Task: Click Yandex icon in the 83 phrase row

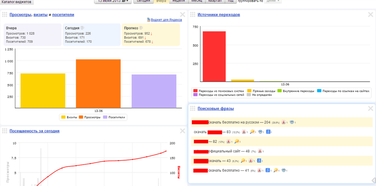Action: click(x=244, y=132)
